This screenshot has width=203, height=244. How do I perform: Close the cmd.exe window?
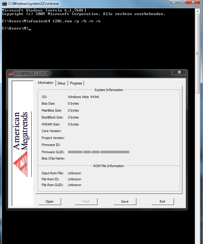pyautogui.click(x=193, y=2)
